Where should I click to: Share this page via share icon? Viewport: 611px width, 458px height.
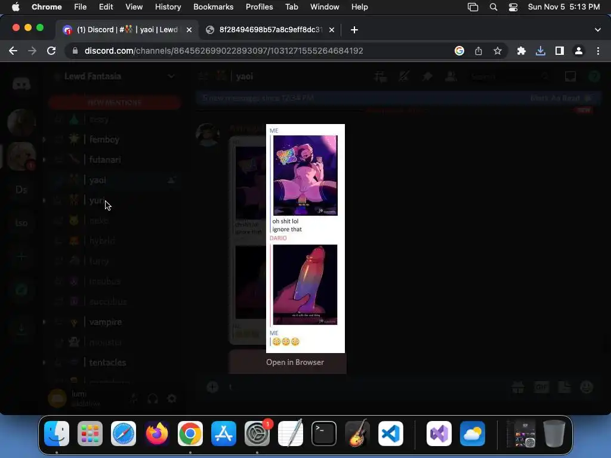tap(479, 51)
